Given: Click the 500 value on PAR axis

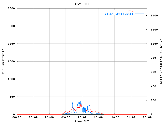Looking at the screenshot, I should (x=12, y=97).
